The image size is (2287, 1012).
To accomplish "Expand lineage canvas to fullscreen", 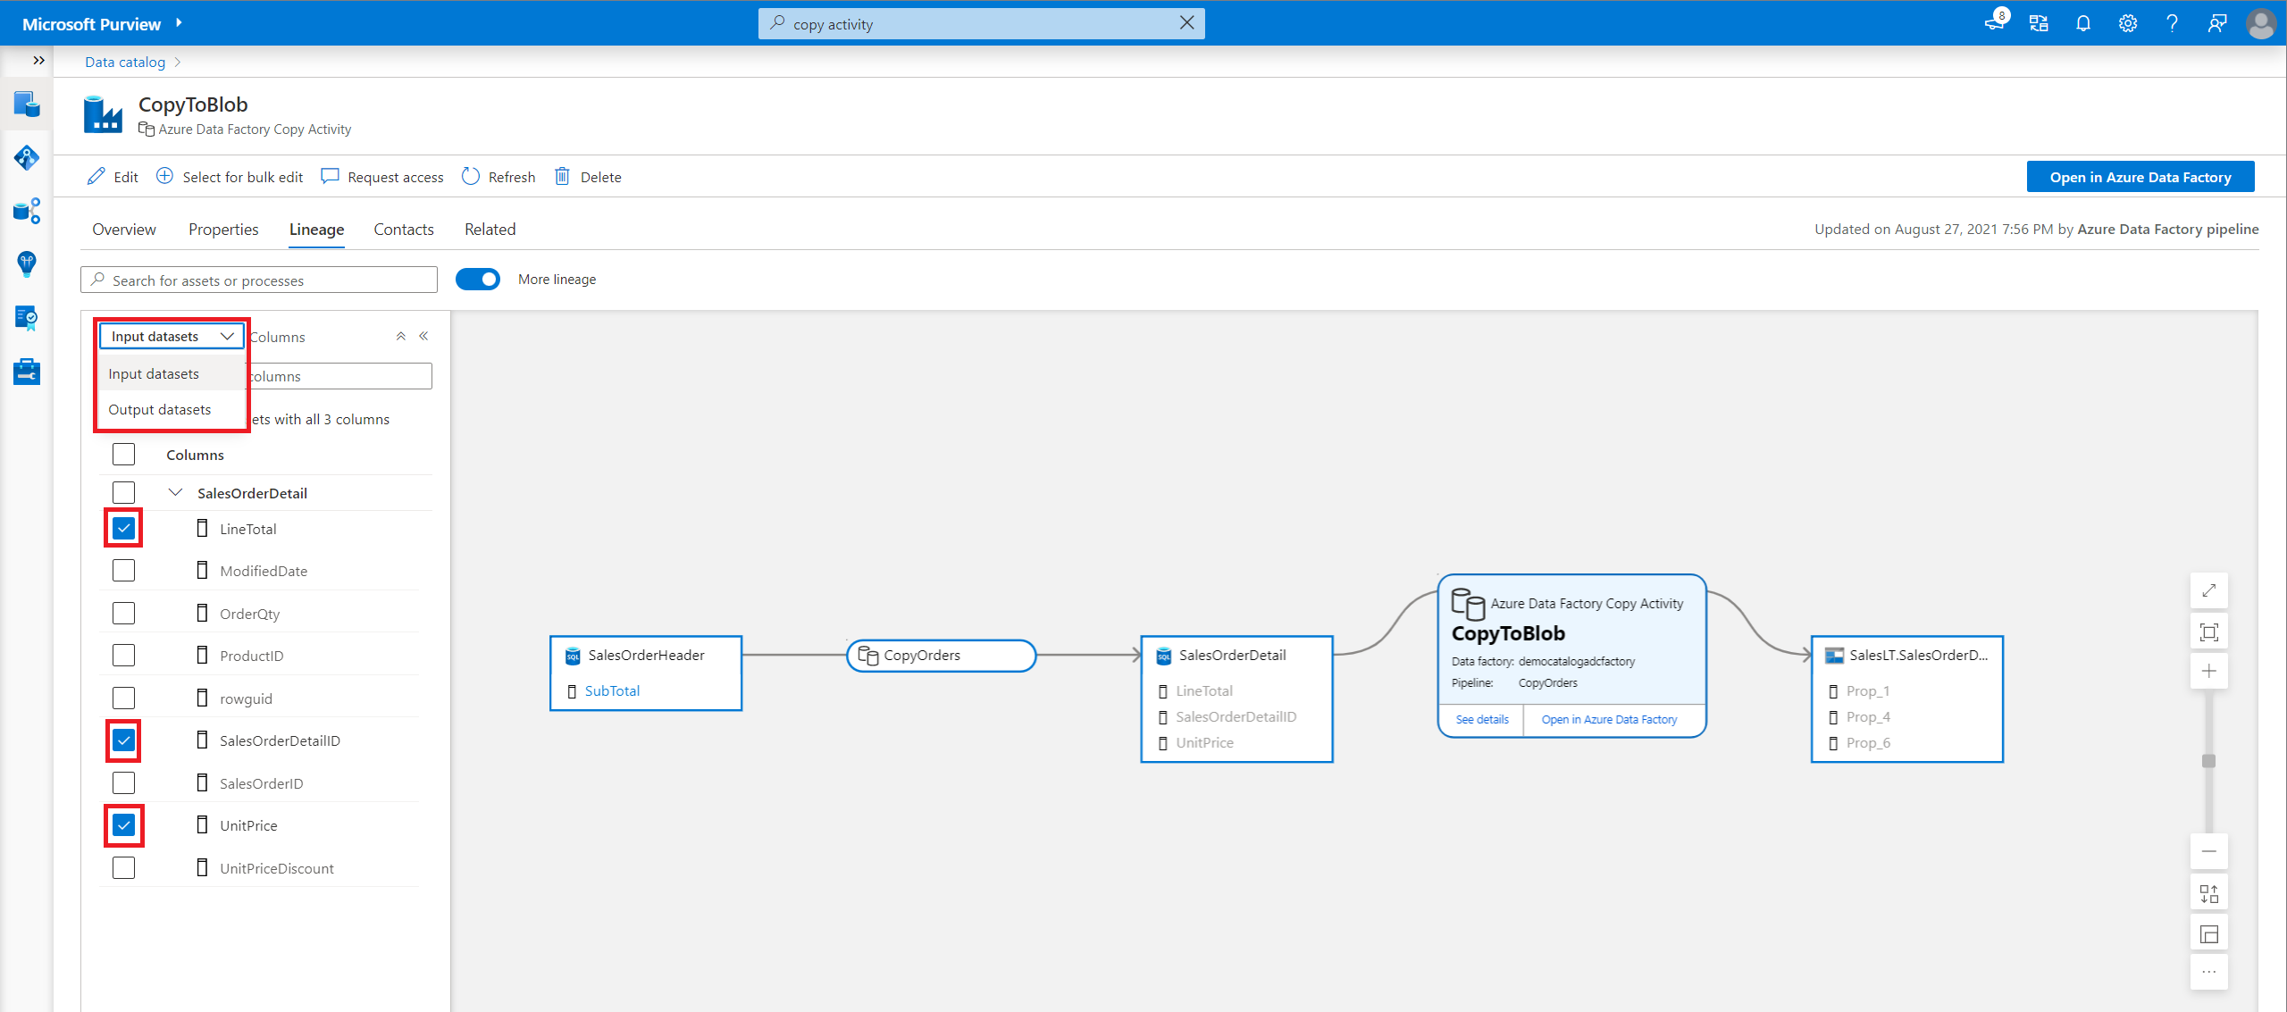I will tap(2208, 590).
